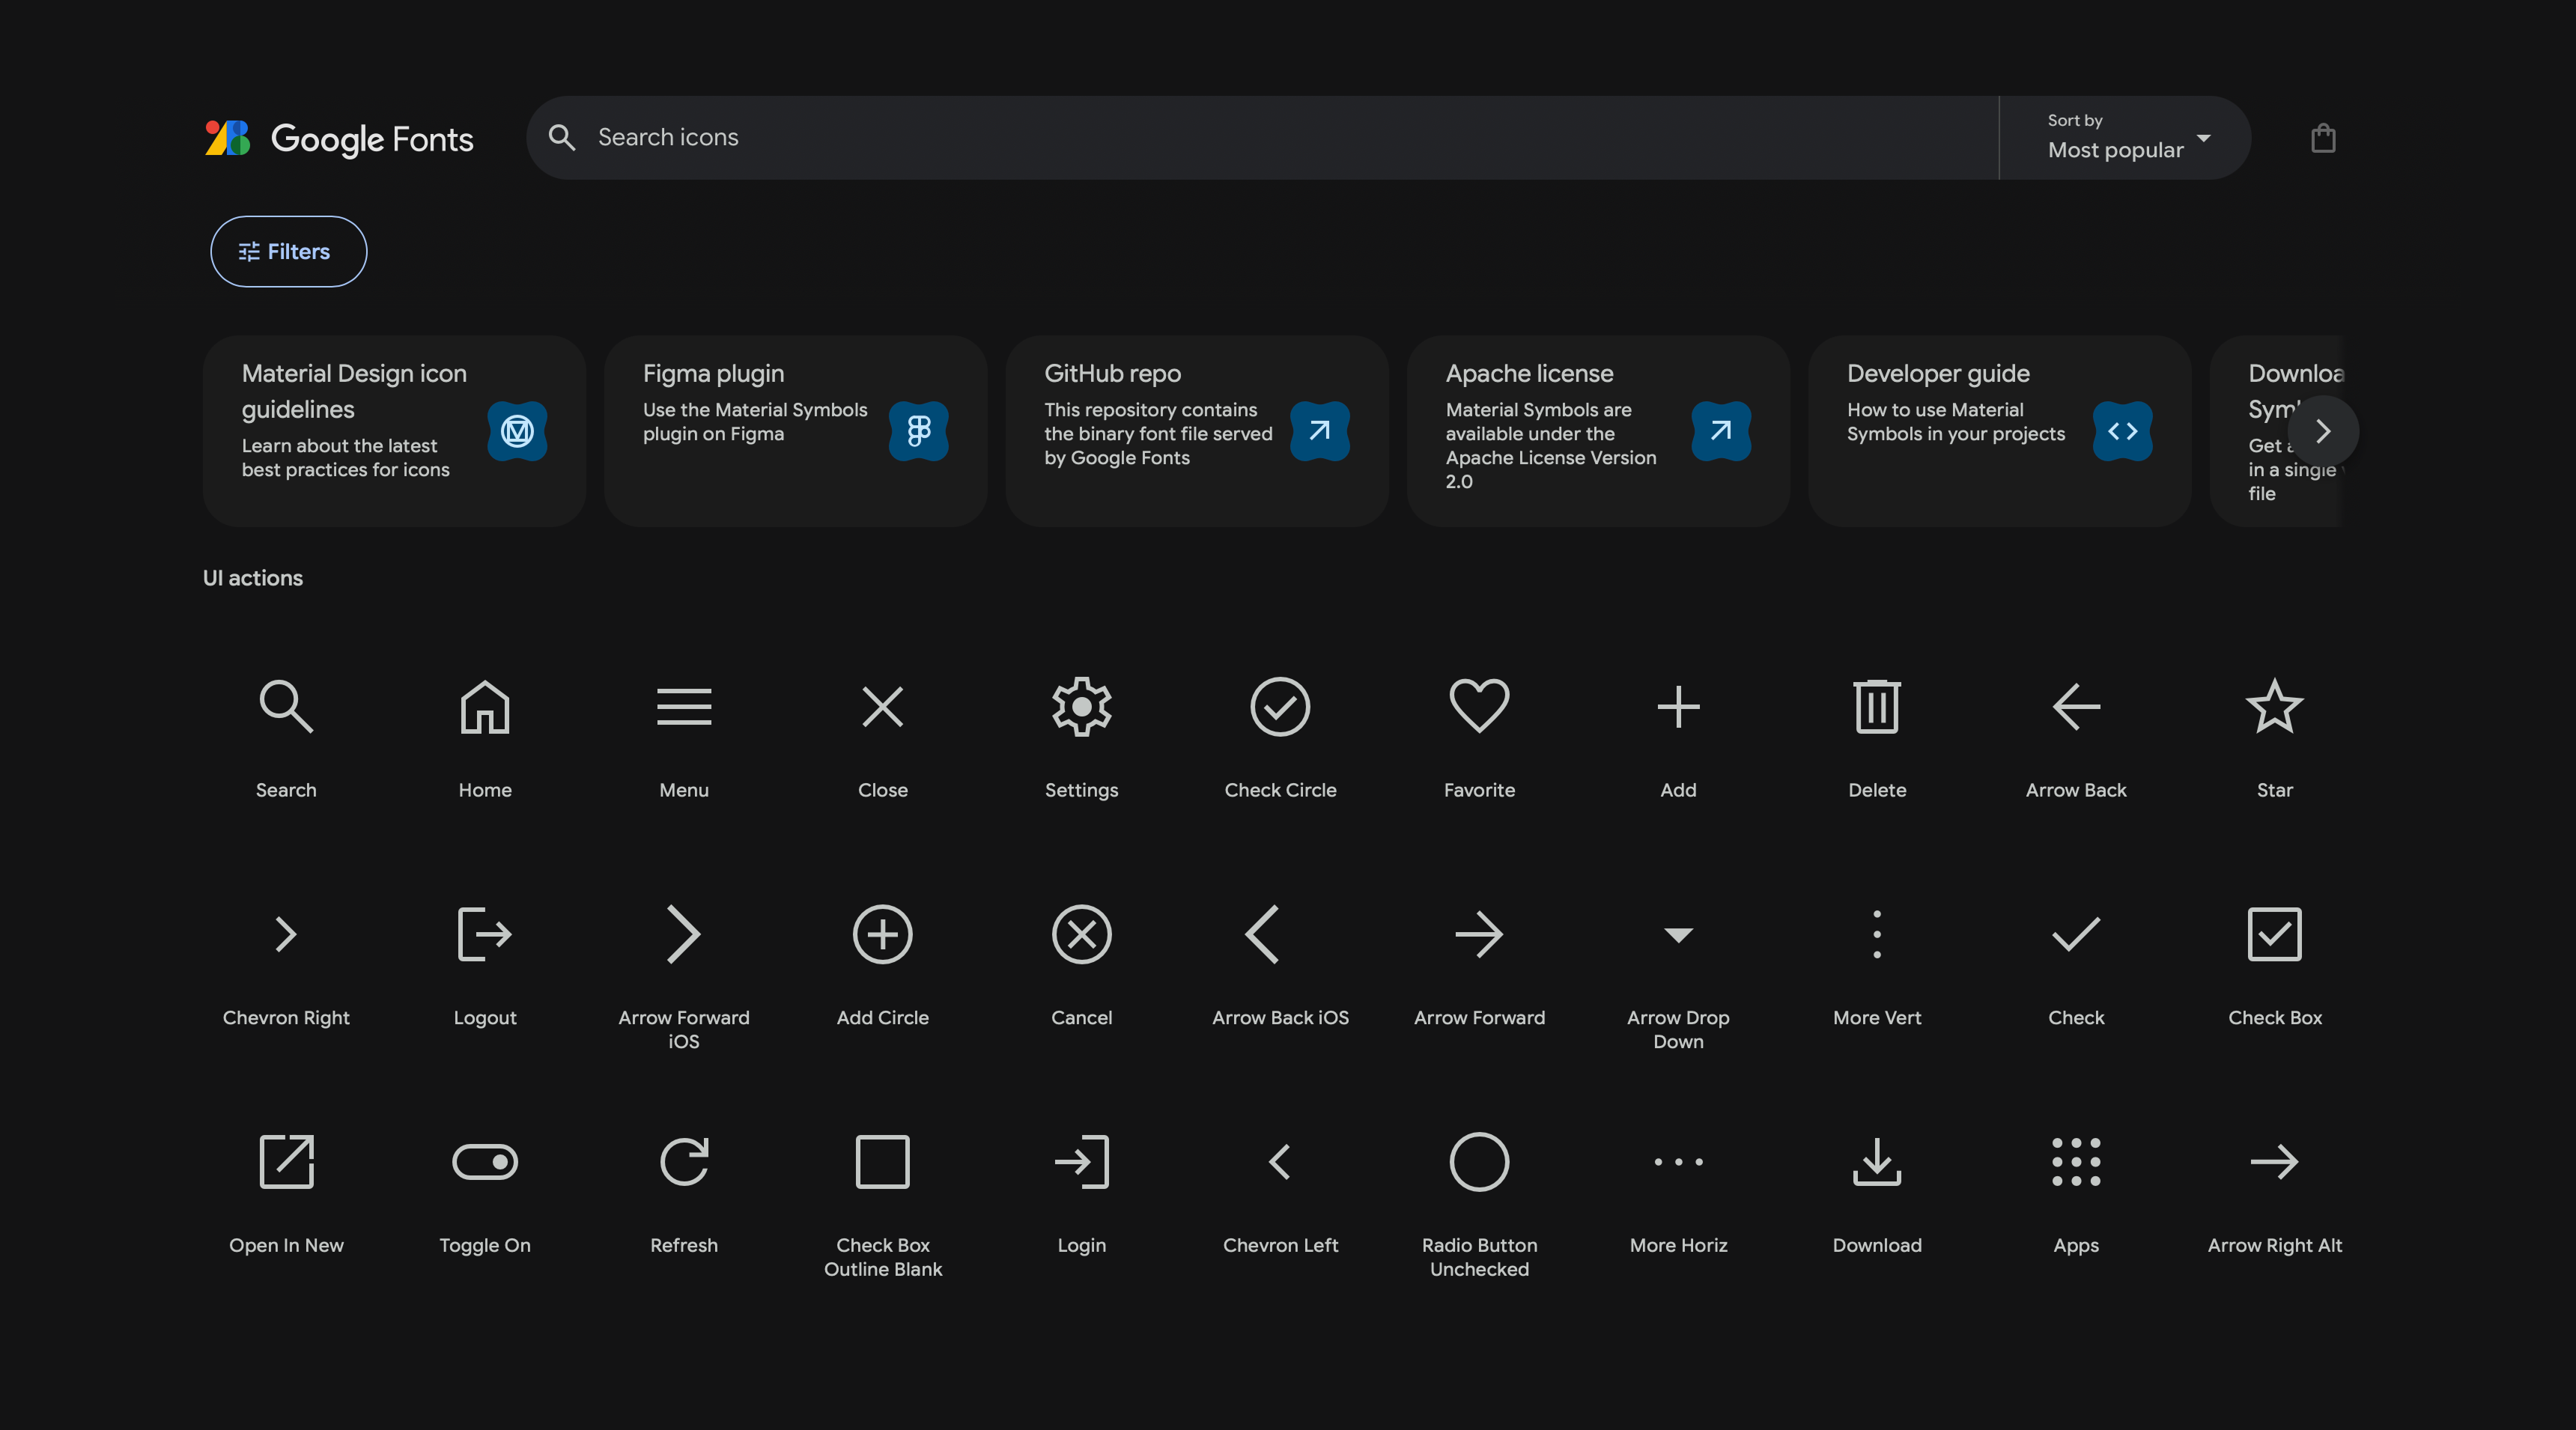Select the Delete trash icon
The width and height of the screenshot is (2576, 1430).
point(1876,707)
